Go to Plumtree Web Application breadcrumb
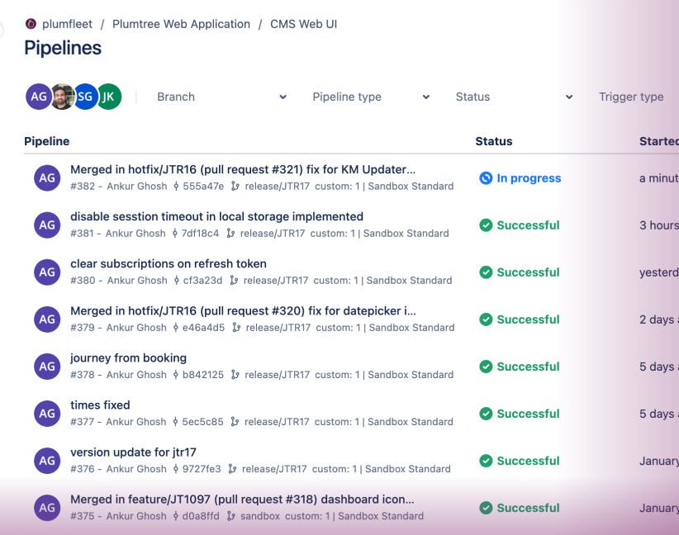The height and width of the screenshot is (535, 679). point(181,24)
